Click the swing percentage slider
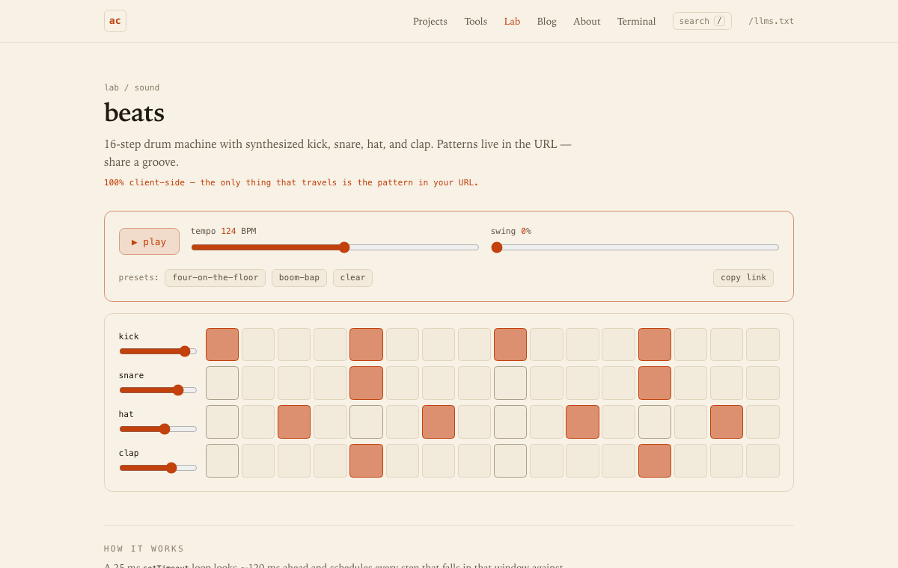The height and width of the screenshot is (568, 898). tap(635, 247)
